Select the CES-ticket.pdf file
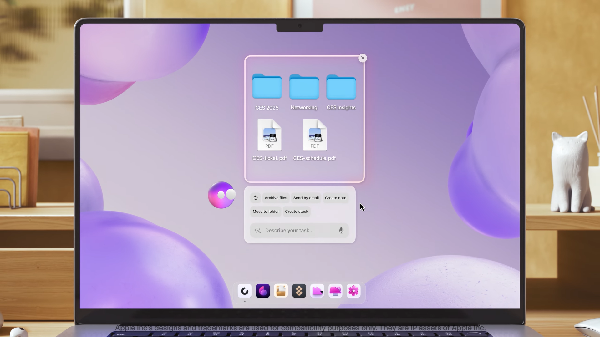 (269, 135)
